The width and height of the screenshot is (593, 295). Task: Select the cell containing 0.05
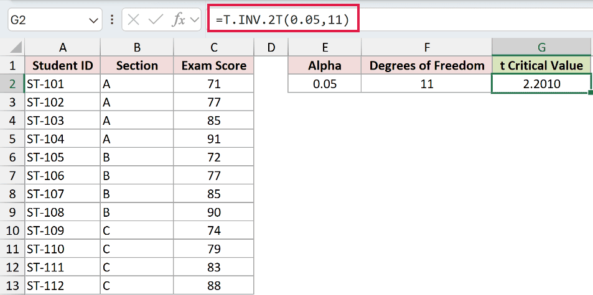[x=324, y=84]
